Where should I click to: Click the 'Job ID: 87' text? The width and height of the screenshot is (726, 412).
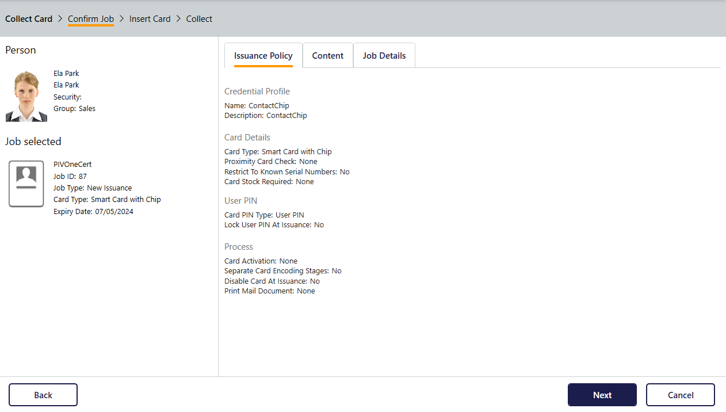pos(70,176)
